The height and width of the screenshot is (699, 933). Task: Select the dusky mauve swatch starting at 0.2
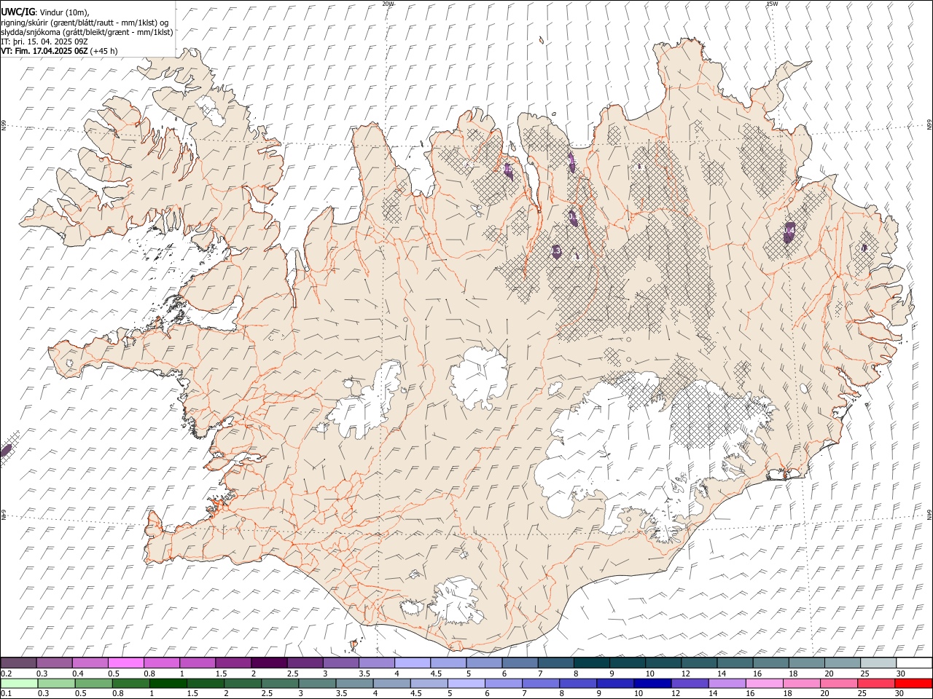[x=18, y=663]
